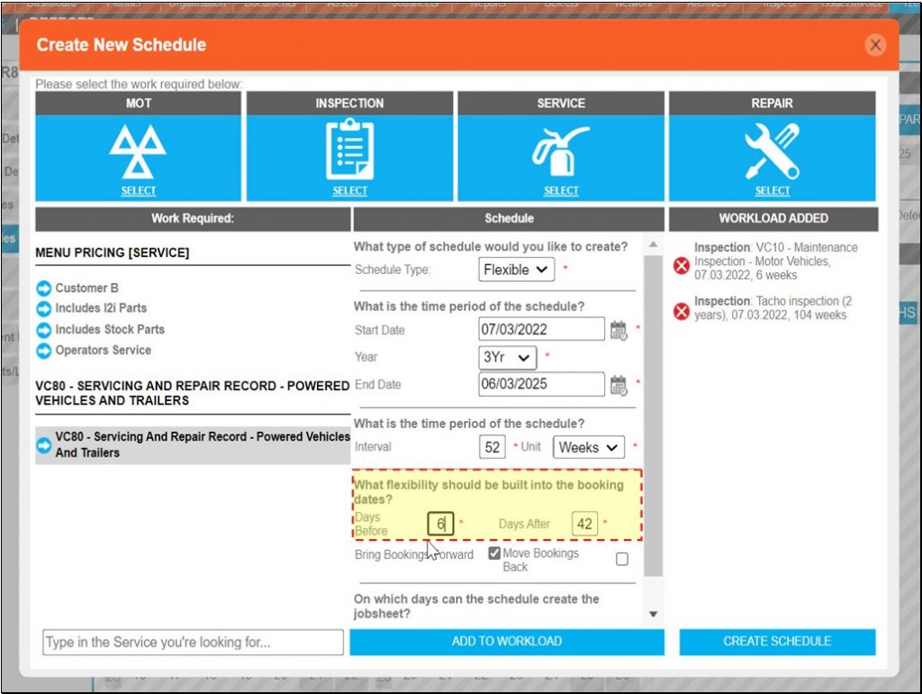Open the Year dropdown showing 3Yr

point(507,357)
